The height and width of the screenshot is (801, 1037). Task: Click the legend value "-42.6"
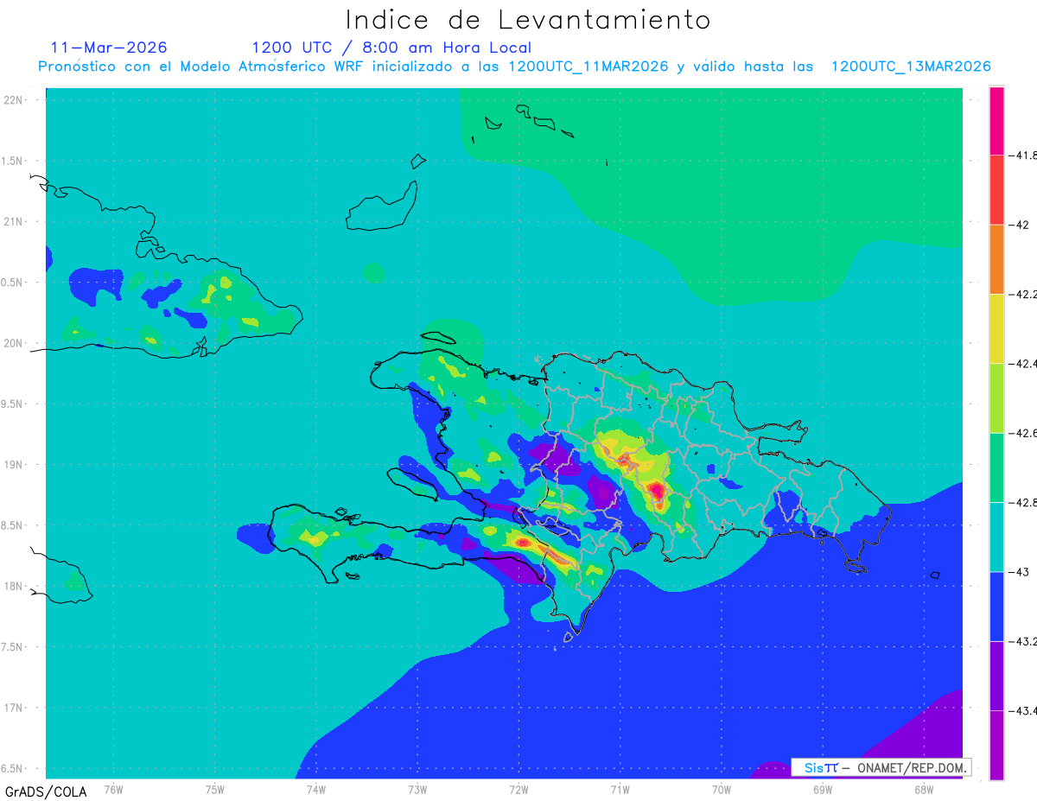pos(1023,433)
